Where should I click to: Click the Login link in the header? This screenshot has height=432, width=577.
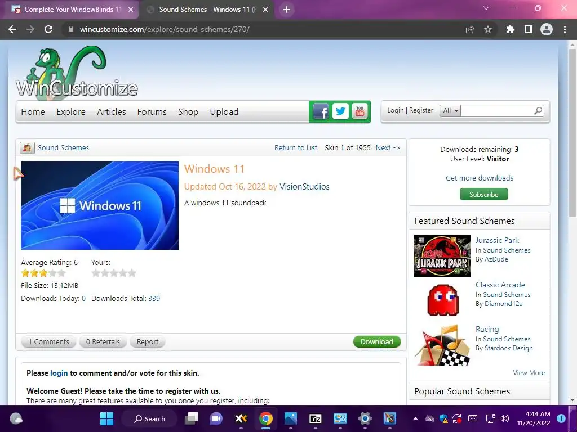coord(396,110)
